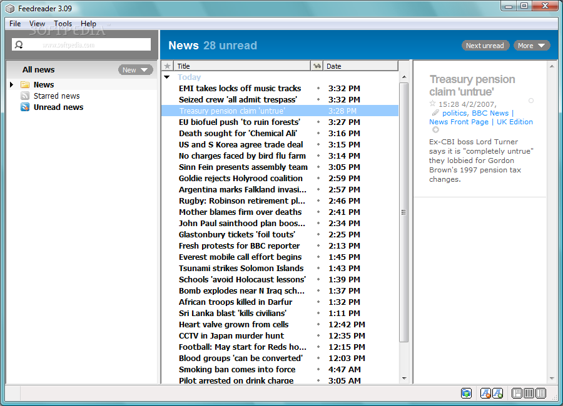
Task: Open the Help menu
Action: point(88,24)
